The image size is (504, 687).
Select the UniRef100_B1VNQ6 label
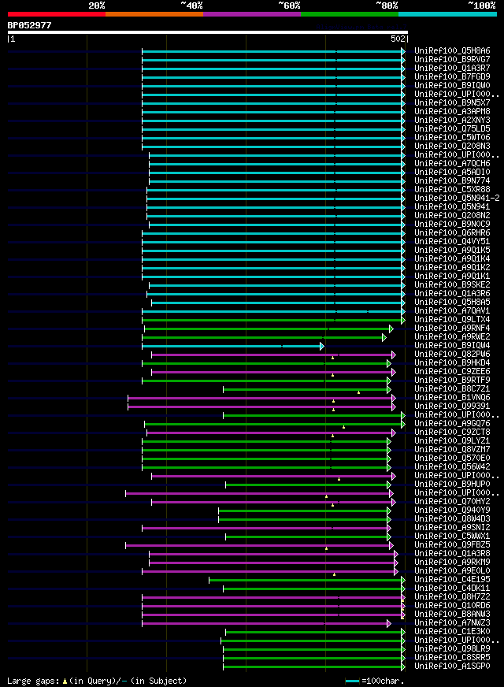pyautogui.click(x=452, y=397)
